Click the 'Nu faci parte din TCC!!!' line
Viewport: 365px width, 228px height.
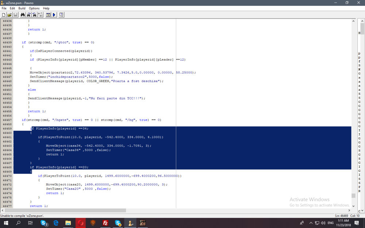pos(87,98)
